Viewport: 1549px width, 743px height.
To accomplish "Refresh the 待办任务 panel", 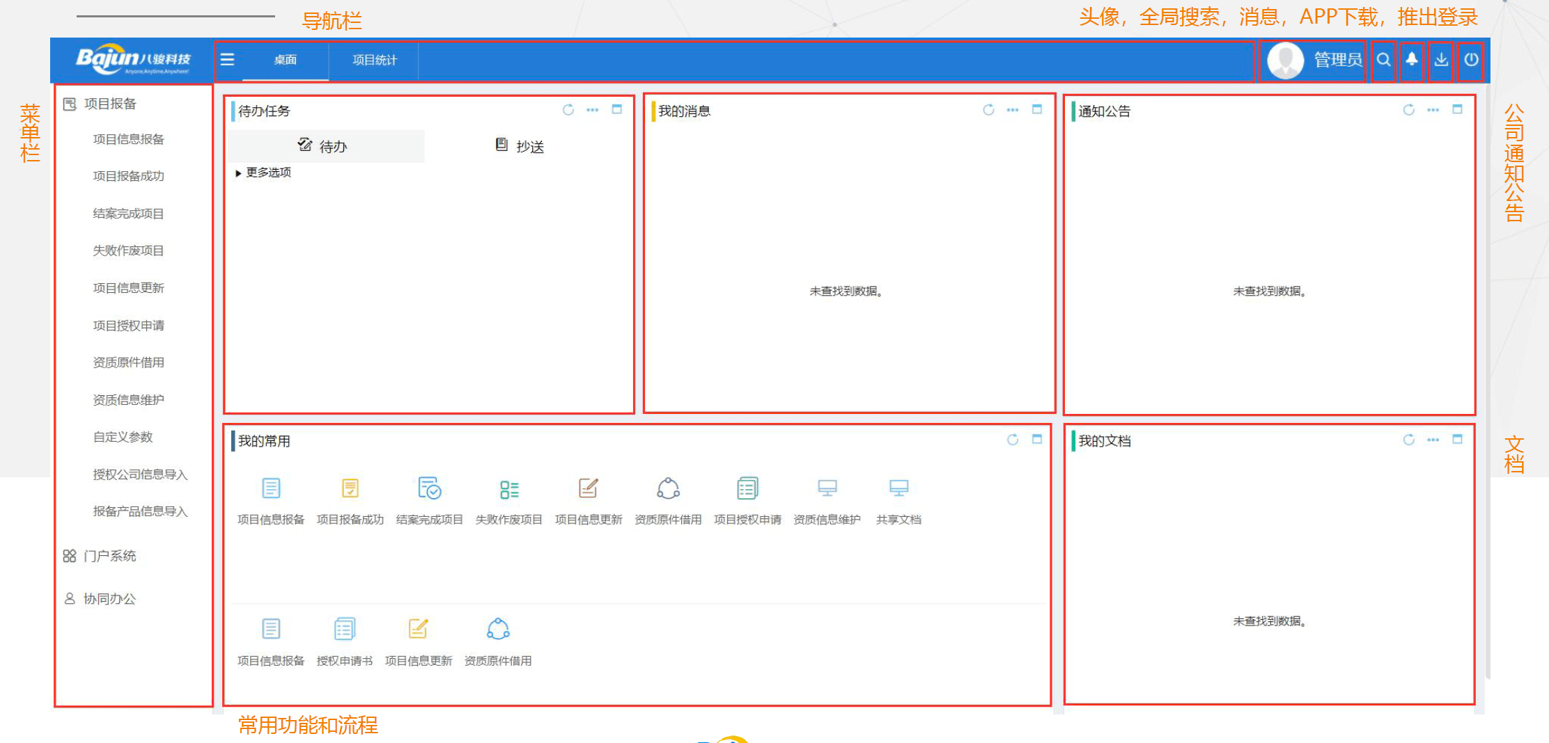I will pyautogui.click(x=568, y=110).
